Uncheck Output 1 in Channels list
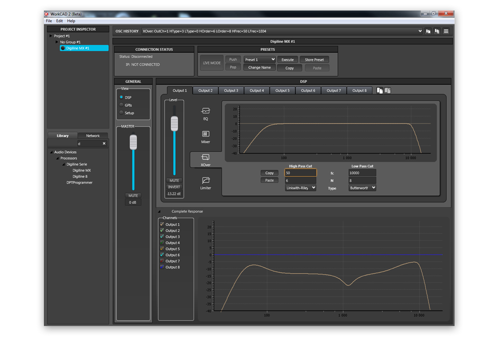The height and width of the screenshot is (349, 499). tap(162, 224)
